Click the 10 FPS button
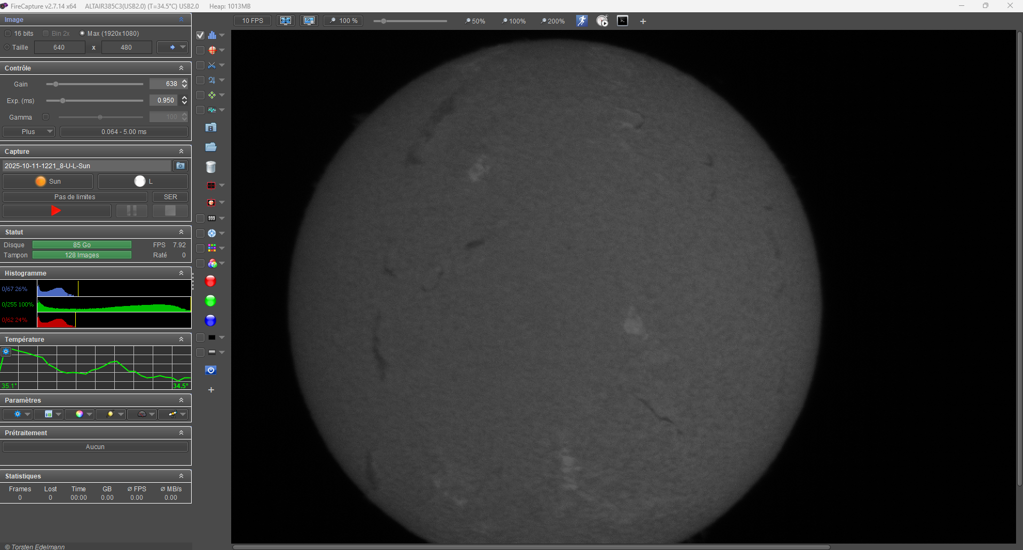1023x550 pixels. pyautogui.click(x=253, y=21)
